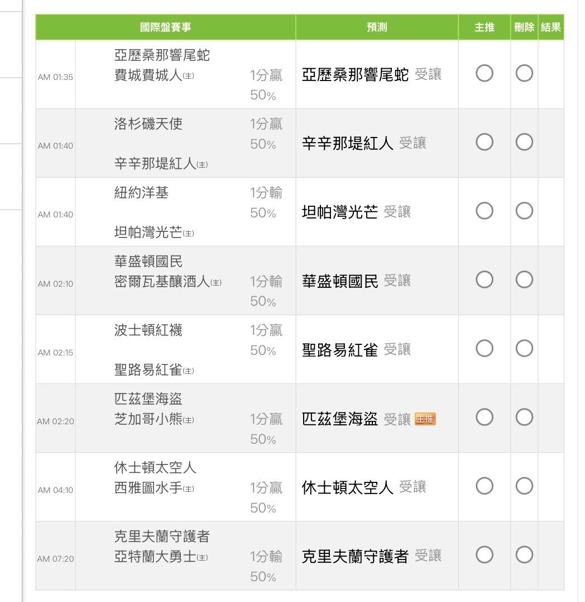This screenshot has width=585, height=602.
Task: Select 刪除 radio for 辛辛那堤紅人 prediction
Action: tap(524, 143)
